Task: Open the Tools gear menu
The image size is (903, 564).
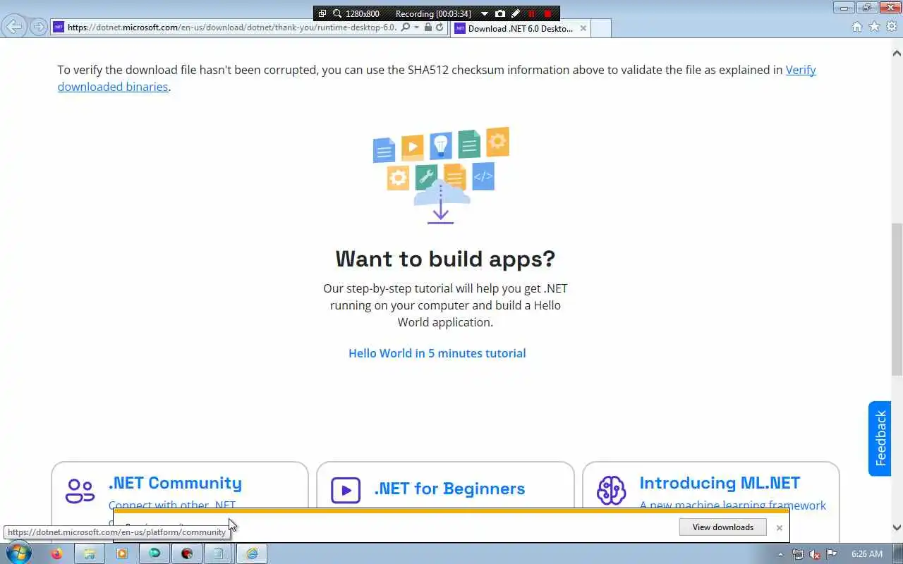Action: (892, 27)
